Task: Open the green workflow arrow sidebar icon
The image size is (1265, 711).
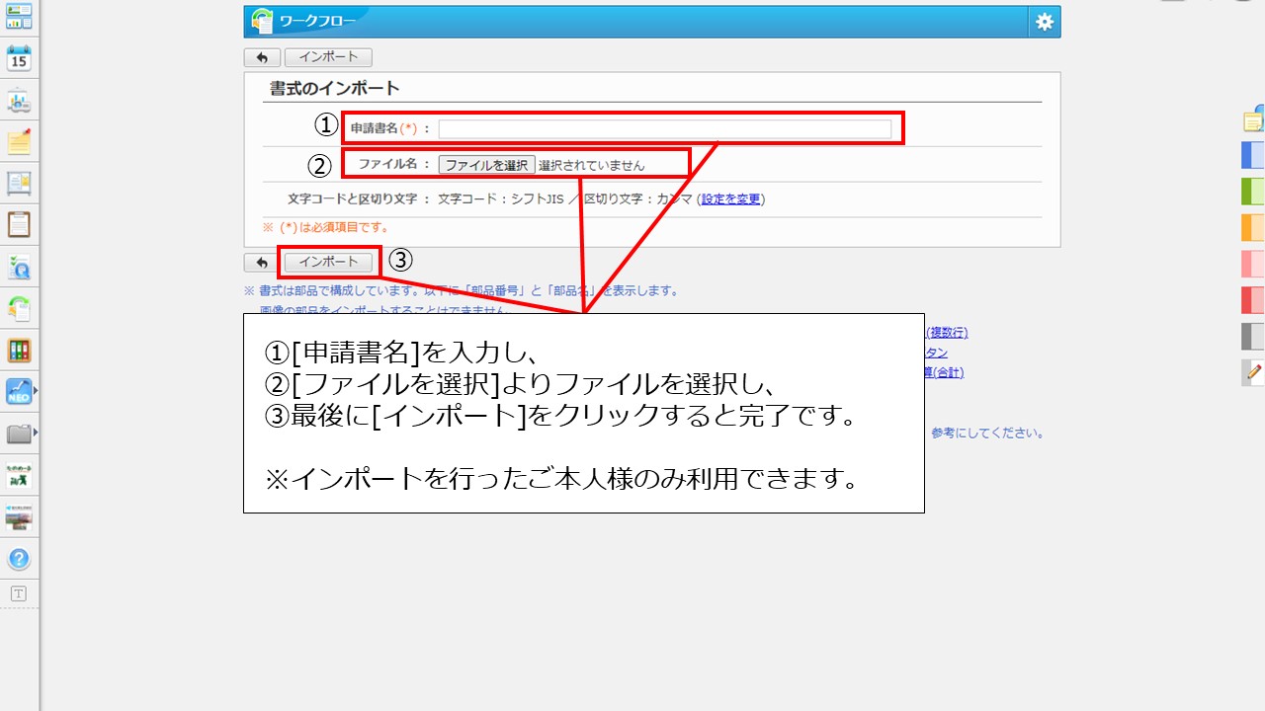Action: tap(19, 308)
